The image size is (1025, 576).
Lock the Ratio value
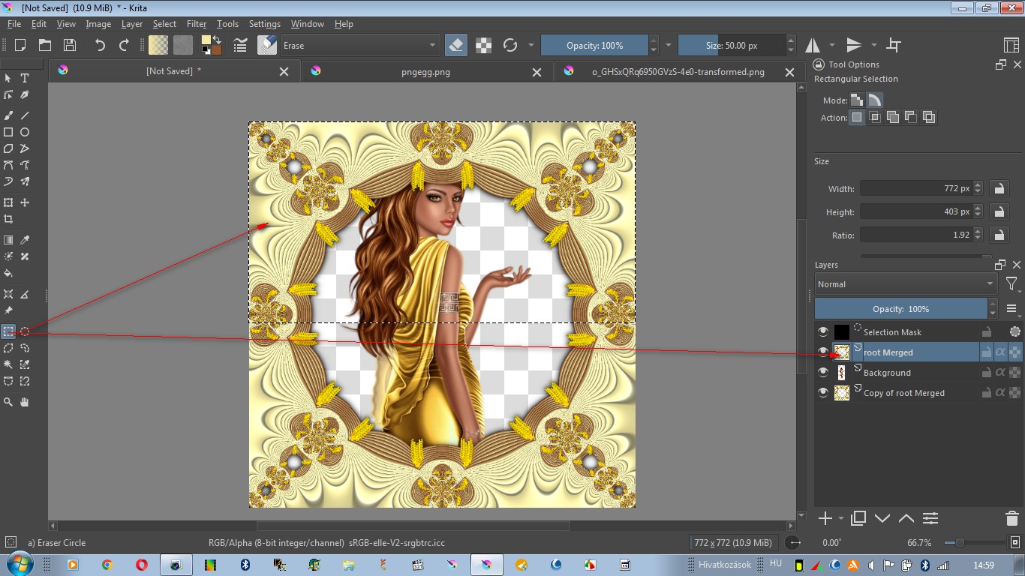pos(999,235)
